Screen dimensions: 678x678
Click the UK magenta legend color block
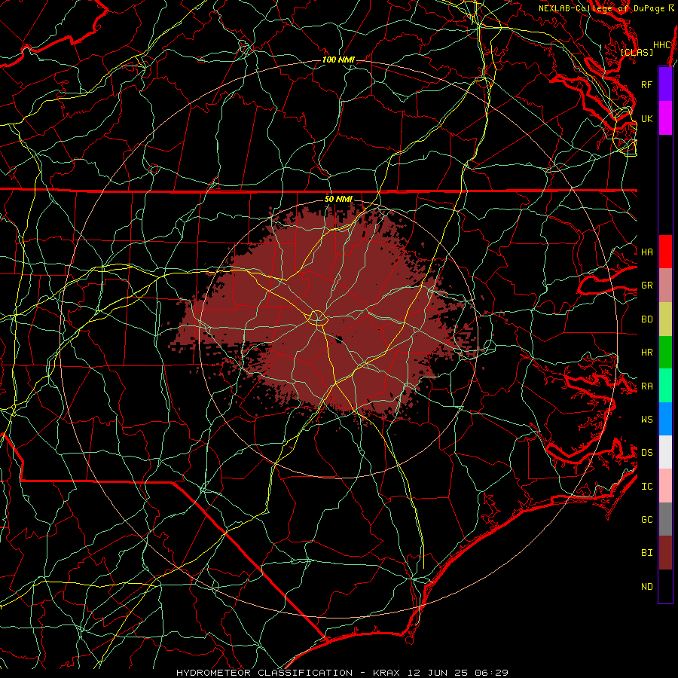pos(665,118)
